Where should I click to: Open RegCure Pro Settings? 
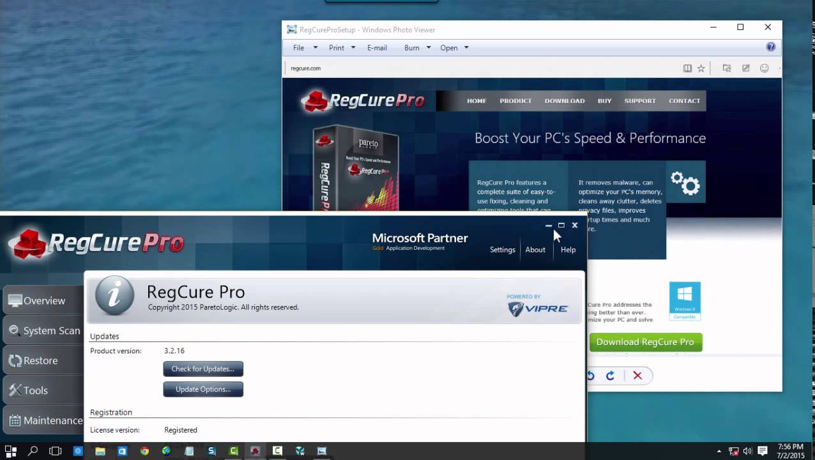click(x=503, y=250)
